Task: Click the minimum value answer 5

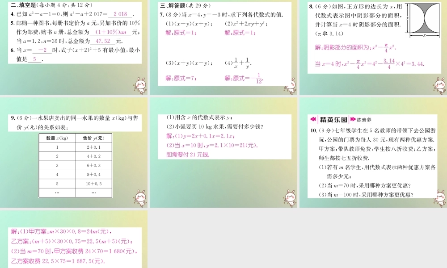Action: pos(35,59)
